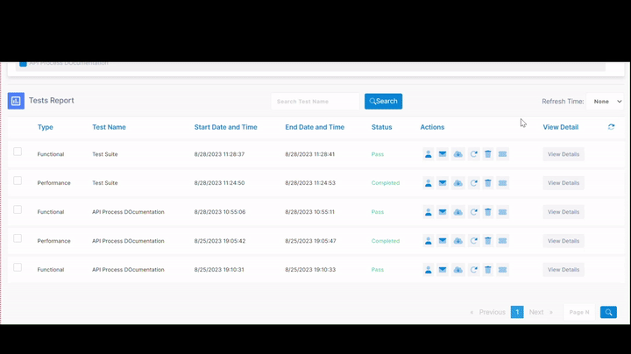This screenshot has height=354, width=631.
Task: Click cloud download icon for the 10:55:06 test
Action: 457,212
